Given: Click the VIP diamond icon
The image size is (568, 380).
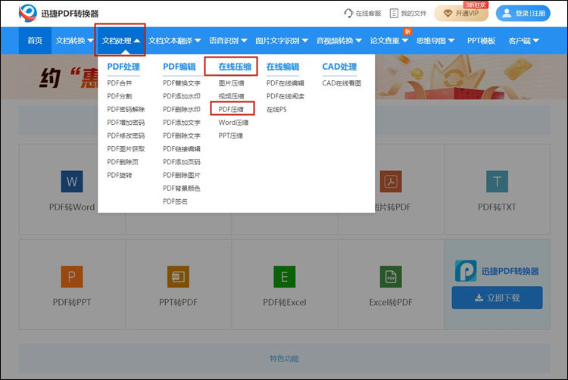Looking at the screenshot, I should (448, 14).
